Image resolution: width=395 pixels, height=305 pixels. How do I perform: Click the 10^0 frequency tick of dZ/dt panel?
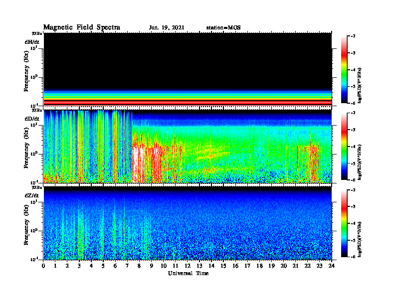[34, 231]
